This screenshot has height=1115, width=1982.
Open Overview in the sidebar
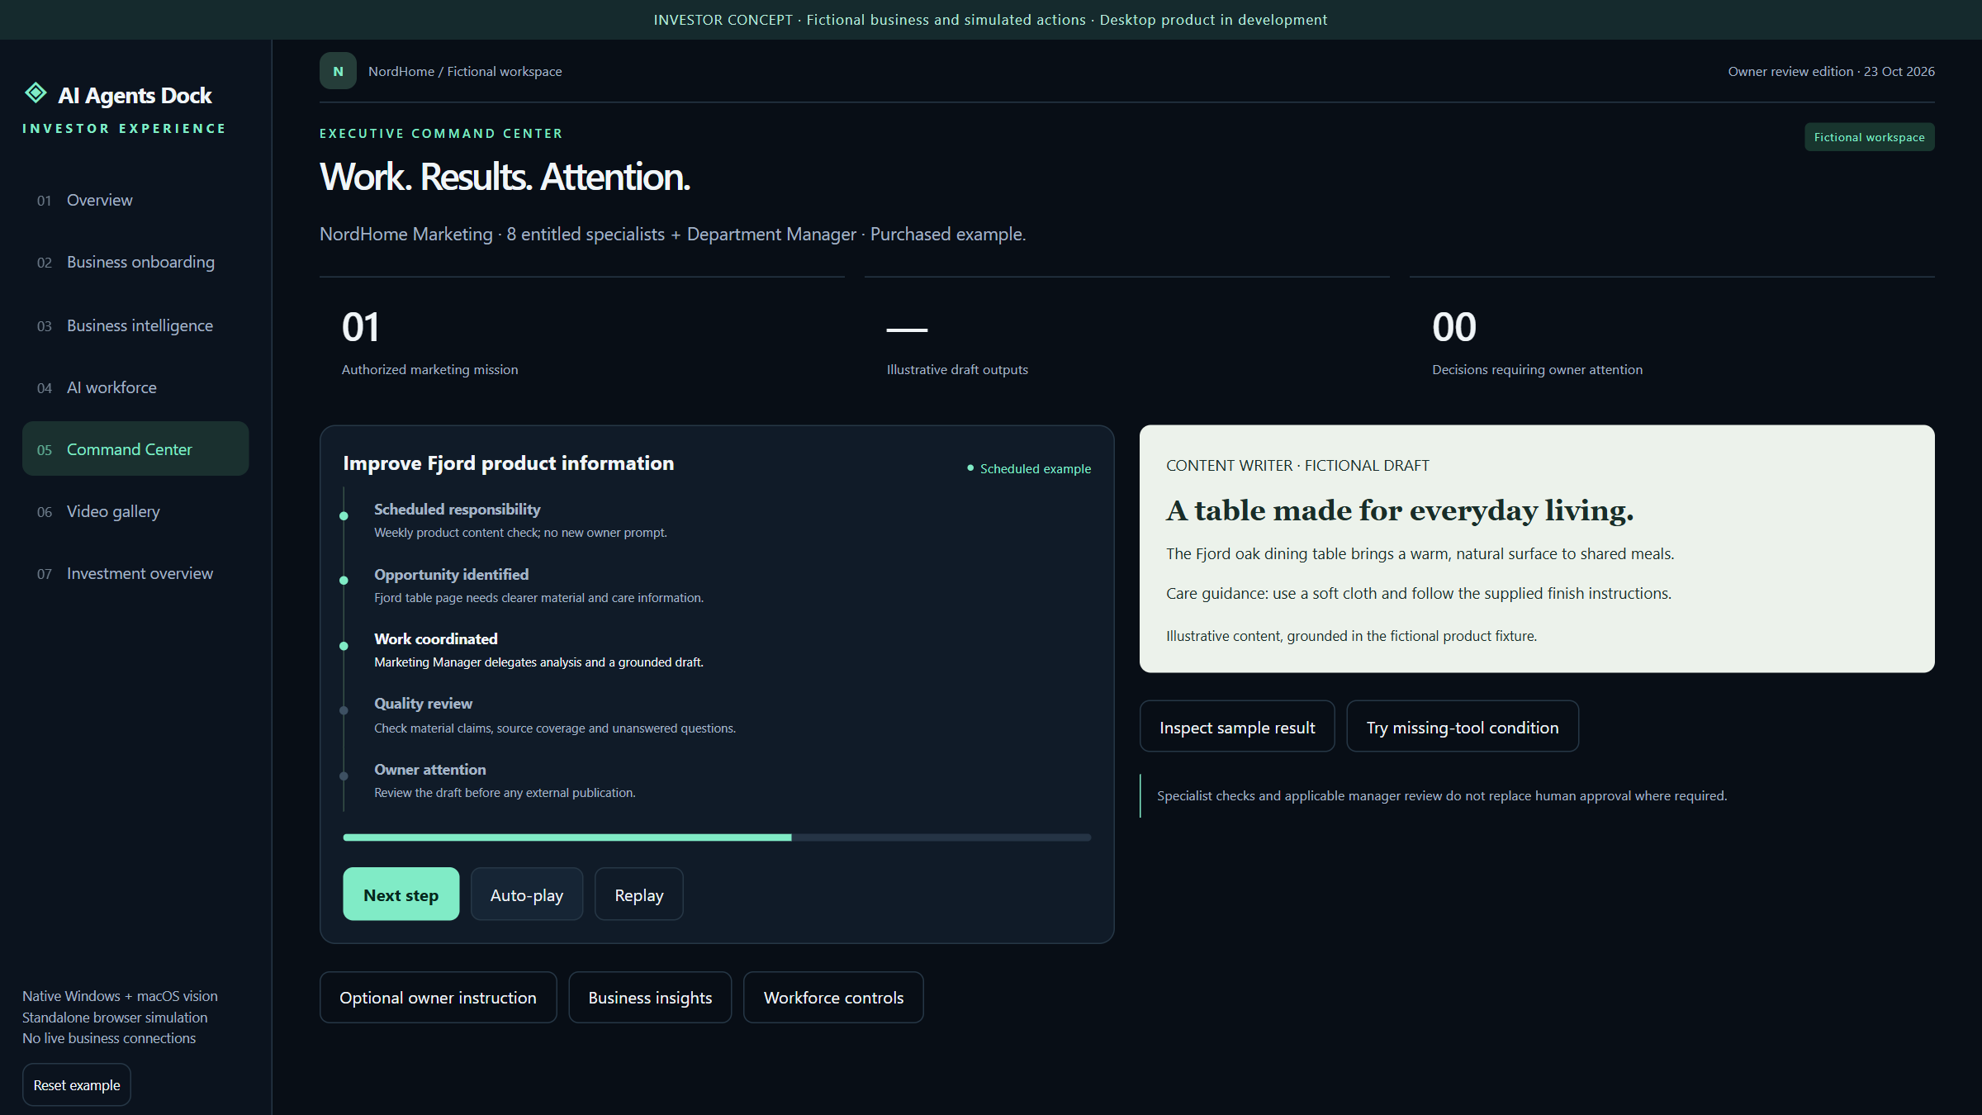[135, 200]
